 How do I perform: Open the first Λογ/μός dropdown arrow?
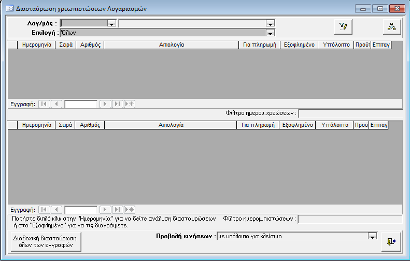pos(111,23)
